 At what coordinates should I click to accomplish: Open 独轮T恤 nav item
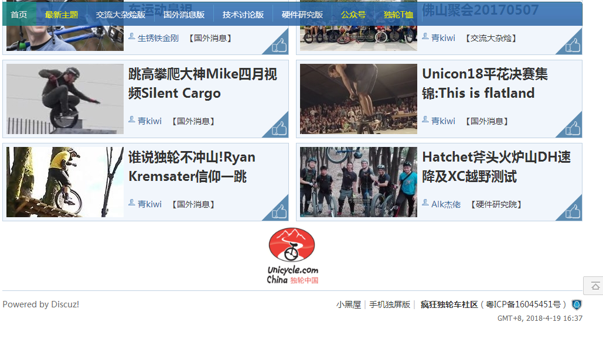[398, 15]
